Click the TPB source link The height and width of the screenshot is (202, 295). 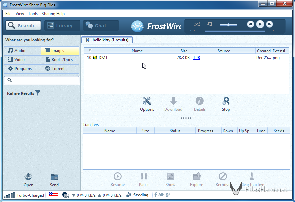[196, 58]
